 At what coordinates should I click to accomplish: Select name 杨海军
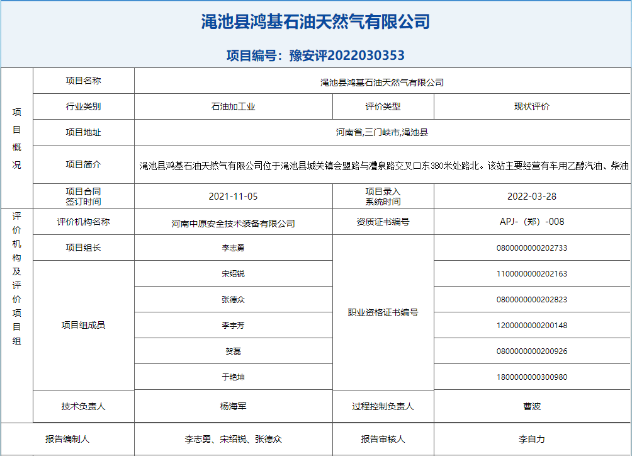pos(233,406)
